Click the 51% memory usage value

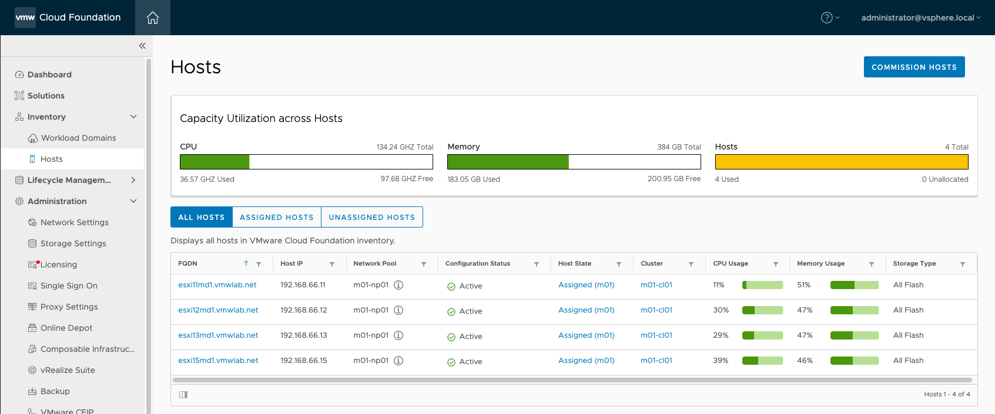point(804,285)
